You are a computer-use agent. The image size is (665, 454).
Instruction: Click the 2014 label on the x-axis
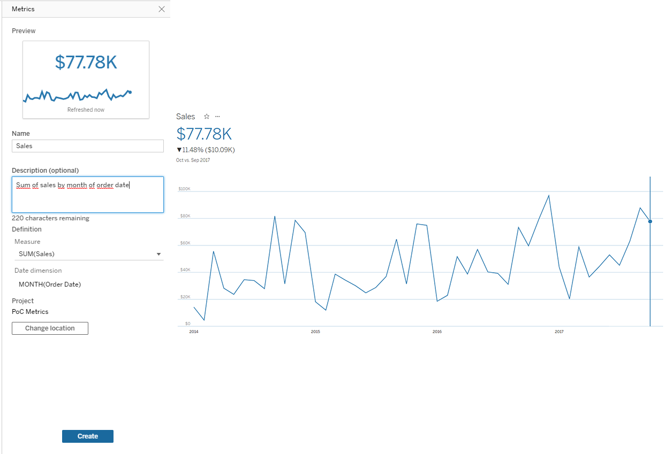click(194, 332)
